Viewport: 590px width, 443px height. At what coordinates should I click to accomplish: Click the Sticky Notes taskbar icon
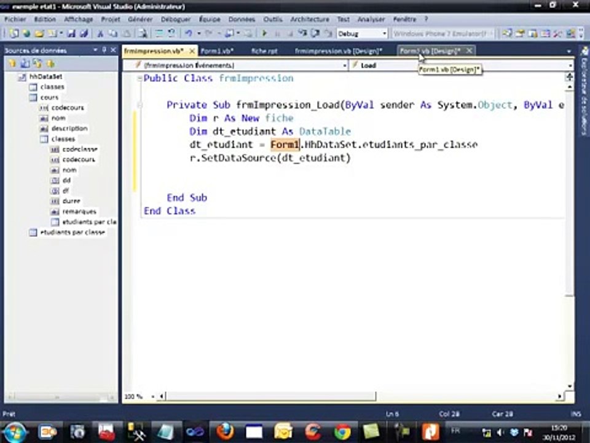(371, 432)
